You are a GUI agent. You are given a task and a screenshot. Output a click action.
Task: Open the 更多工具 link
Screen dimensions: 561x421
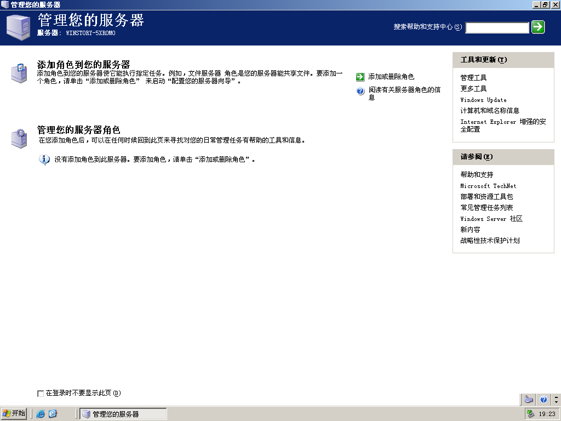(473, 88)
